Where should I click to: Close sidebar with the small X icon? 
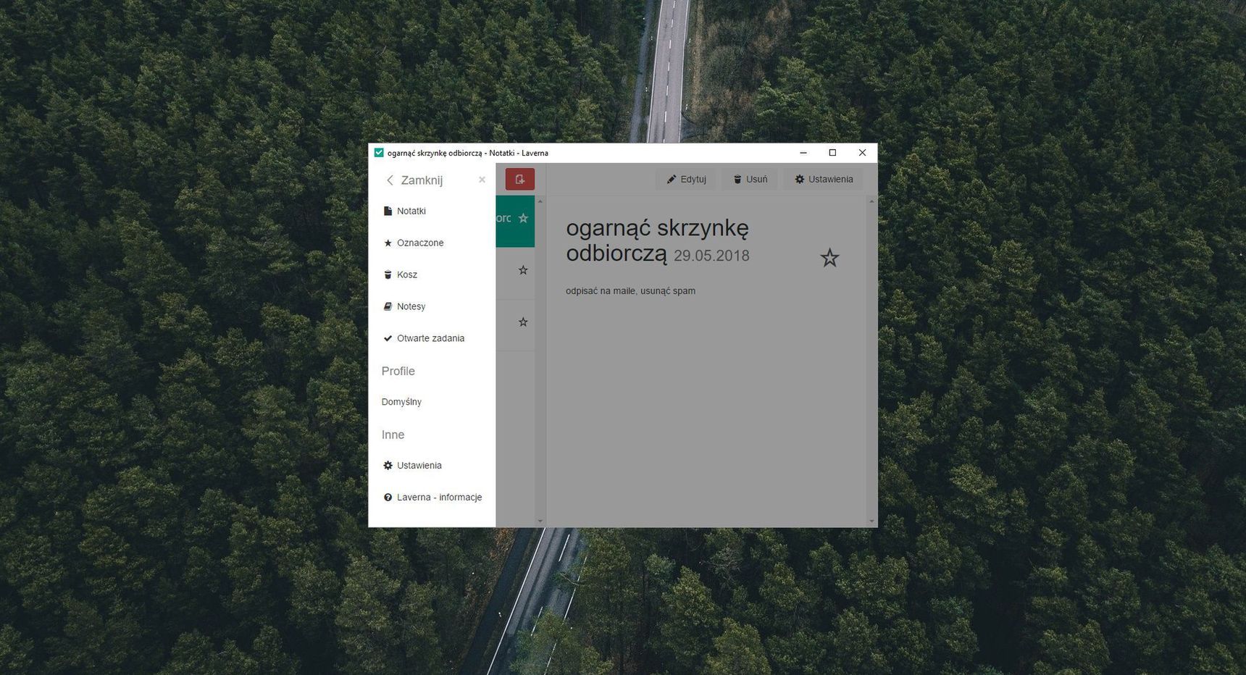(x=482, y=180)
